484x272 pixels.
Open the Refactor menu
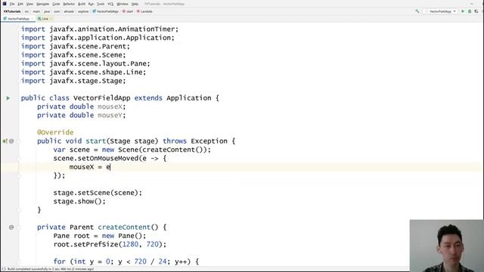[x=69, y=4]
